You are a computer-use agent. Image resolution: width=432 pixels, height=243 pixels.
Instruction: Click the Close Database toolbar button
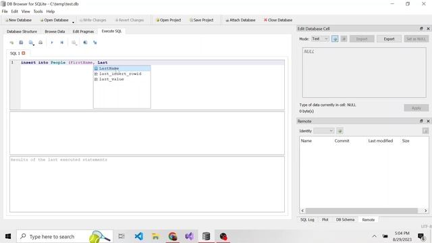[x=278, y=20]
